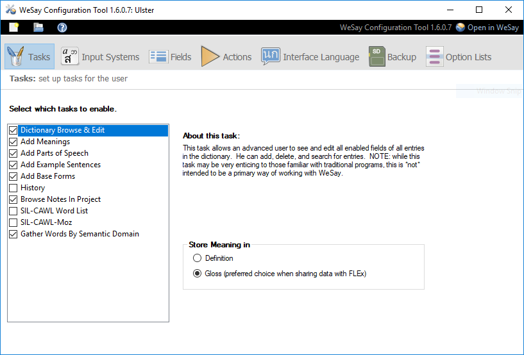This screenshot has width=524, height=355.
Task: Click the Input Systems script icon
Action: (x=69, y=56)
